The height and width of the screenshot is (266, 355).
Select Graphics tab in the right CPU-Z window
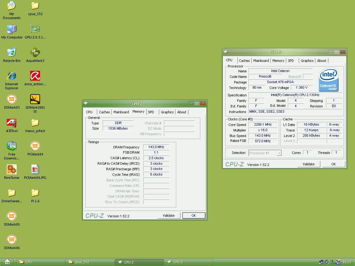tap(307, 61)
